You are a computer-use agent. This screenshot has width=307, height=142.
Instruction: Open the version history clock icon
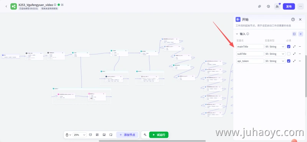pyautogui.click(x=268, y=7)
